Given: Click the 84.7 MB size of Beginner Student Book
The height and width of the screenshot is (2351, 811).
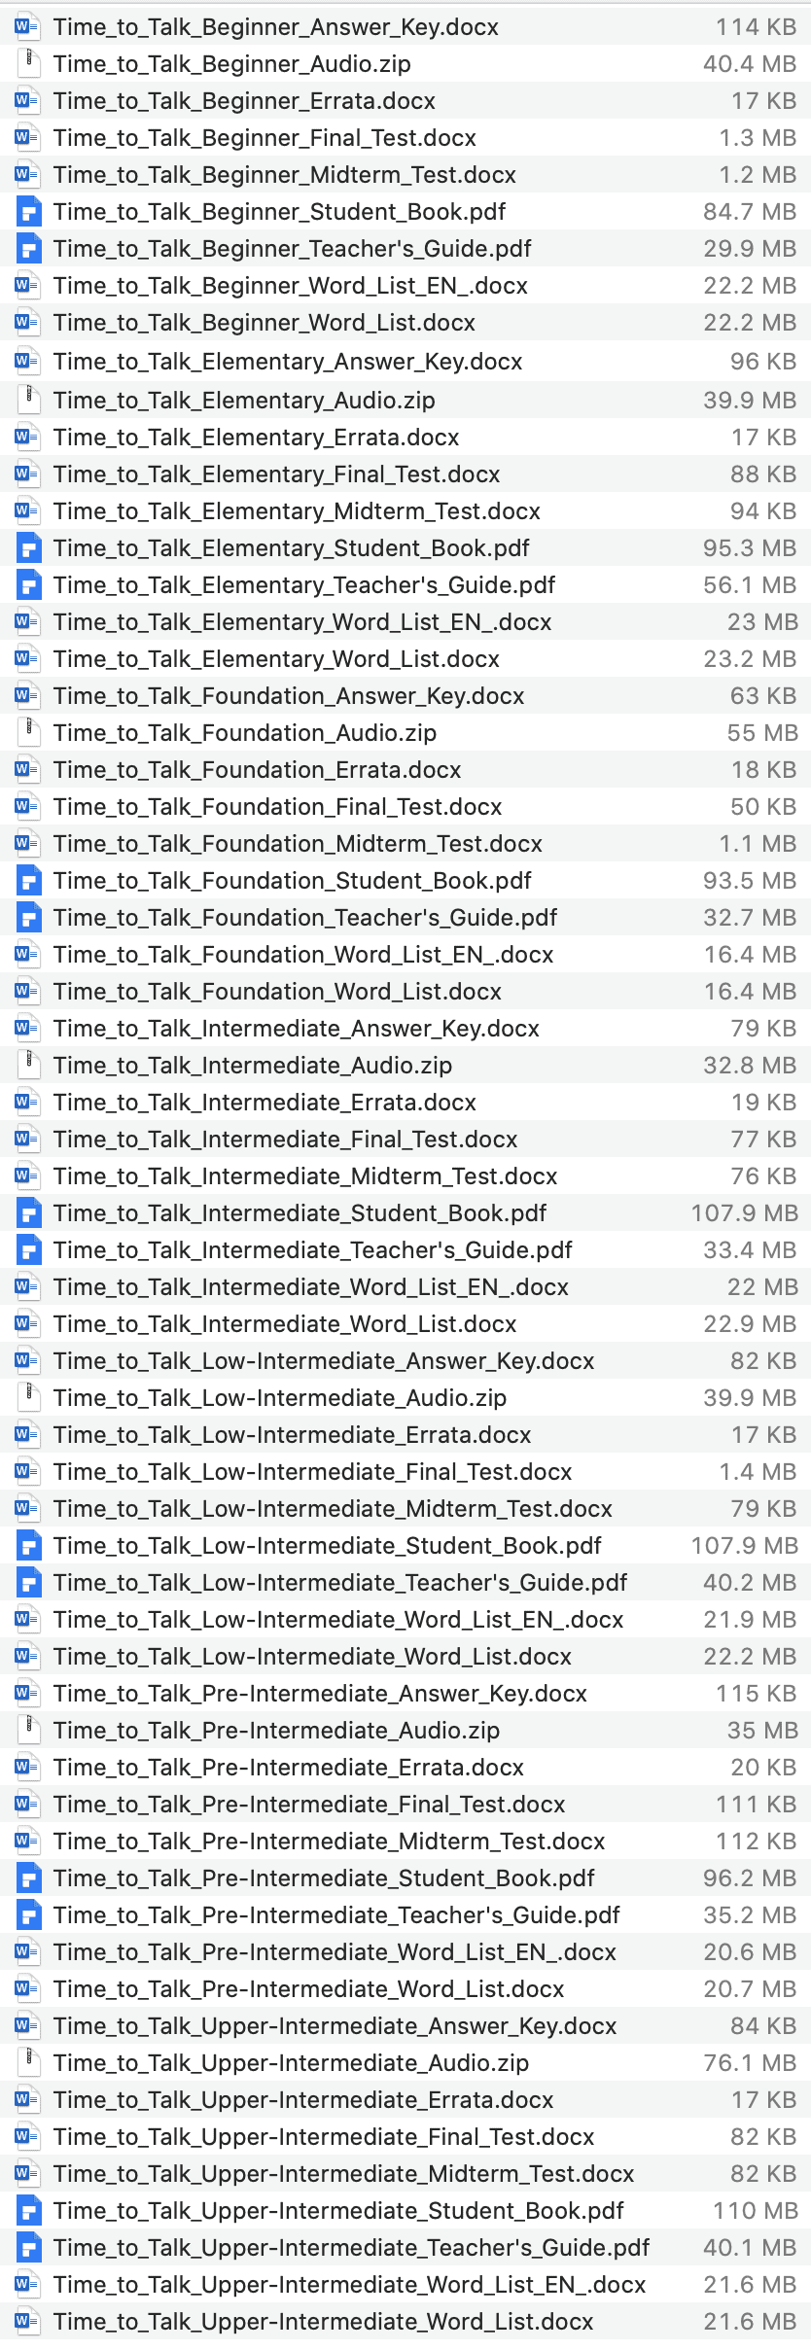Looking at the screenshot, I should pyautogui.click(x=750, y=212).
